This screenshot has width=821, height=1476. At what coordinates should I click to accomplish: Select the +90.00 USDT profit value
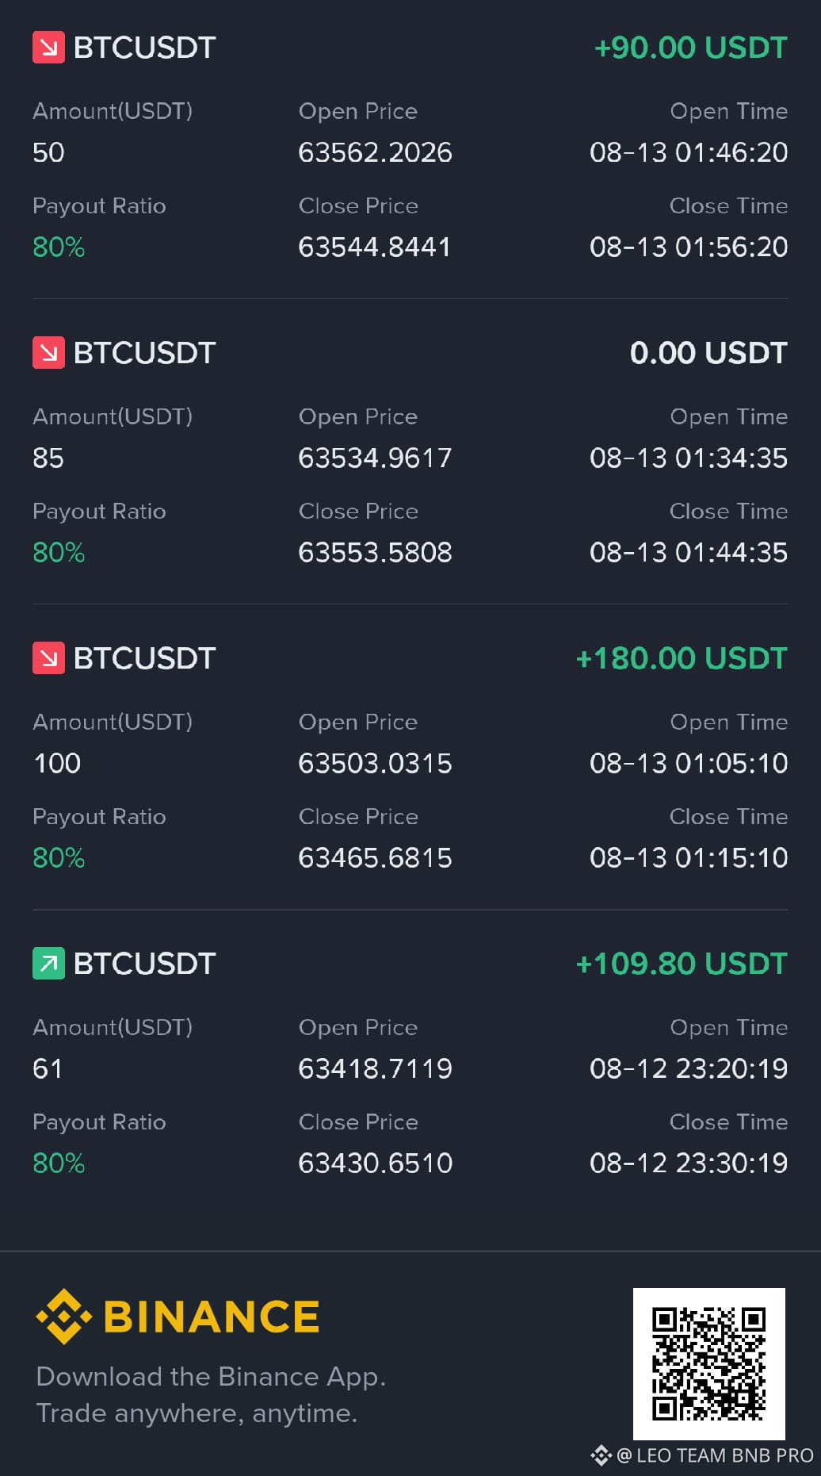click(690, 48)
